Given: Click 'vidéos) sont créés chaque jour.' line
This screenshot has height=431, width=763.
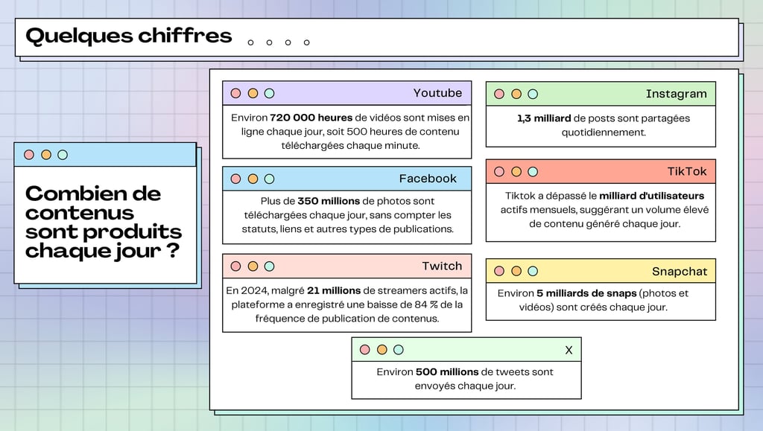Looking at the screenshot, I should click(593, 307).
